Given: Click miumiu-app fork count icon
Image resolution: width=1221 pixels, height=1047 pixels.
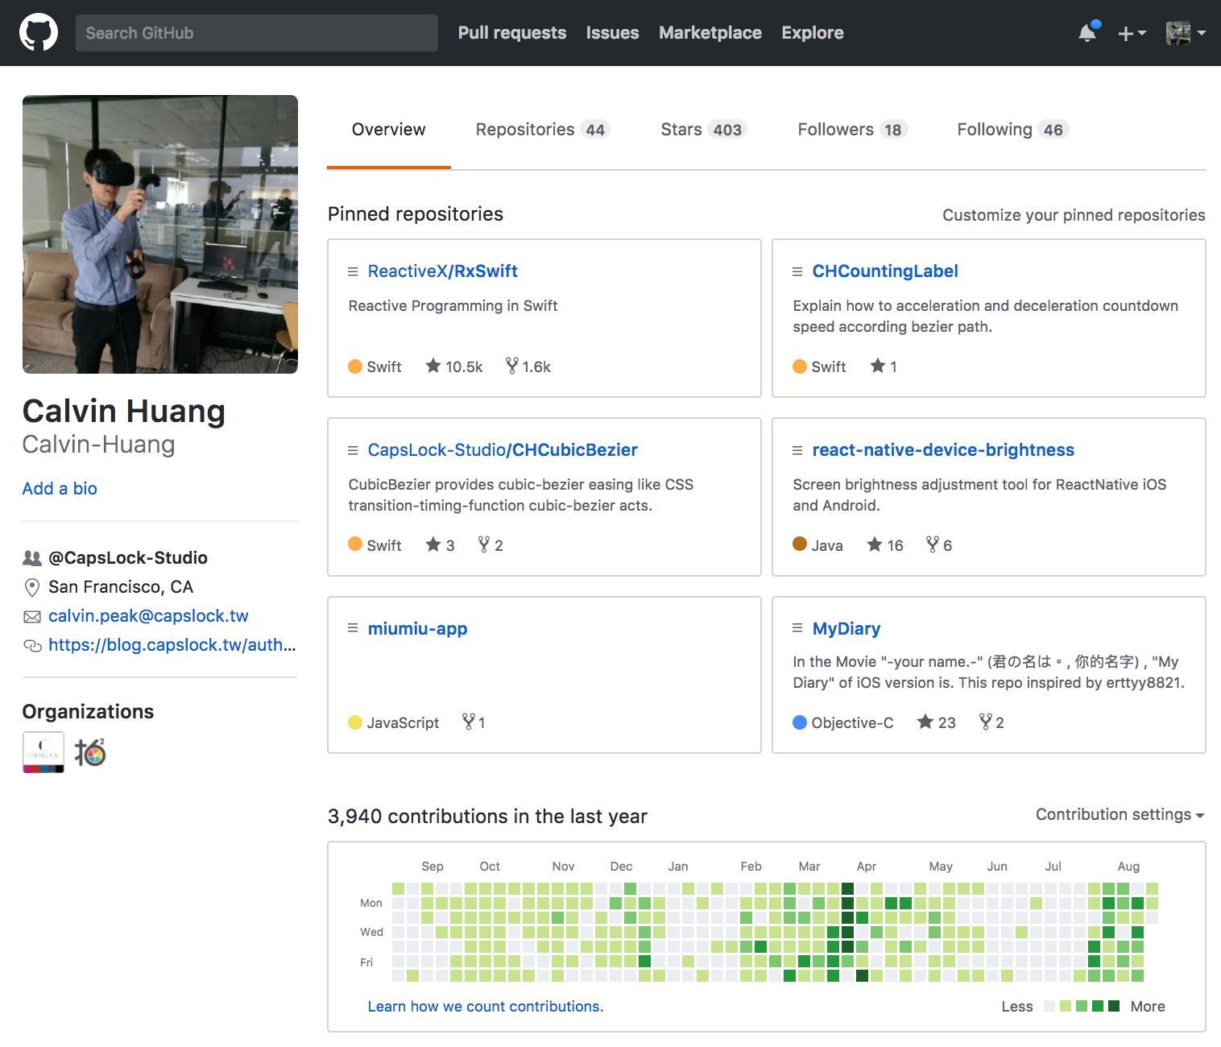Looking at the screenshot, I should [469, 722].
